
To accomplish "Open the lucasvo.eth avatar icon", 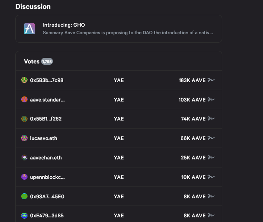I will coord(24,138).
